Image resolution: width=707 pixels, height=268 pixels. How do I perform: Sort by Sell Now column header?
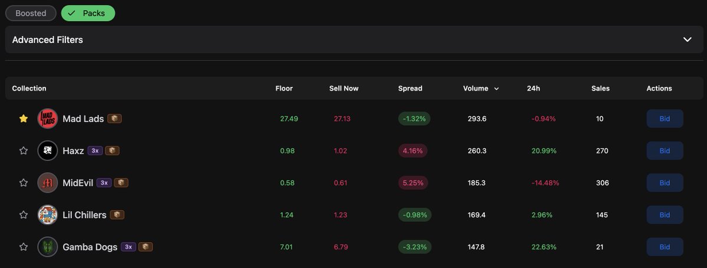pyautogui.click(x=343, y=89)
